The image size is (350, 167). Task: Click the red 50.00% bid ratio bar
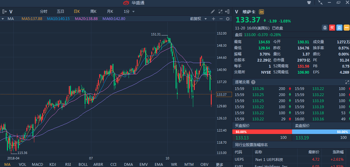262,132
